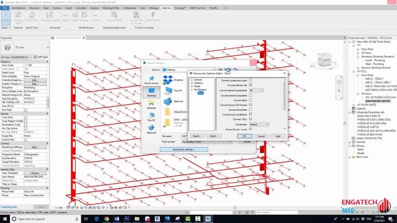The image size is (397, 223).
Task: Open Navisworks from the Windows taskbar
Action: [208, 219]
